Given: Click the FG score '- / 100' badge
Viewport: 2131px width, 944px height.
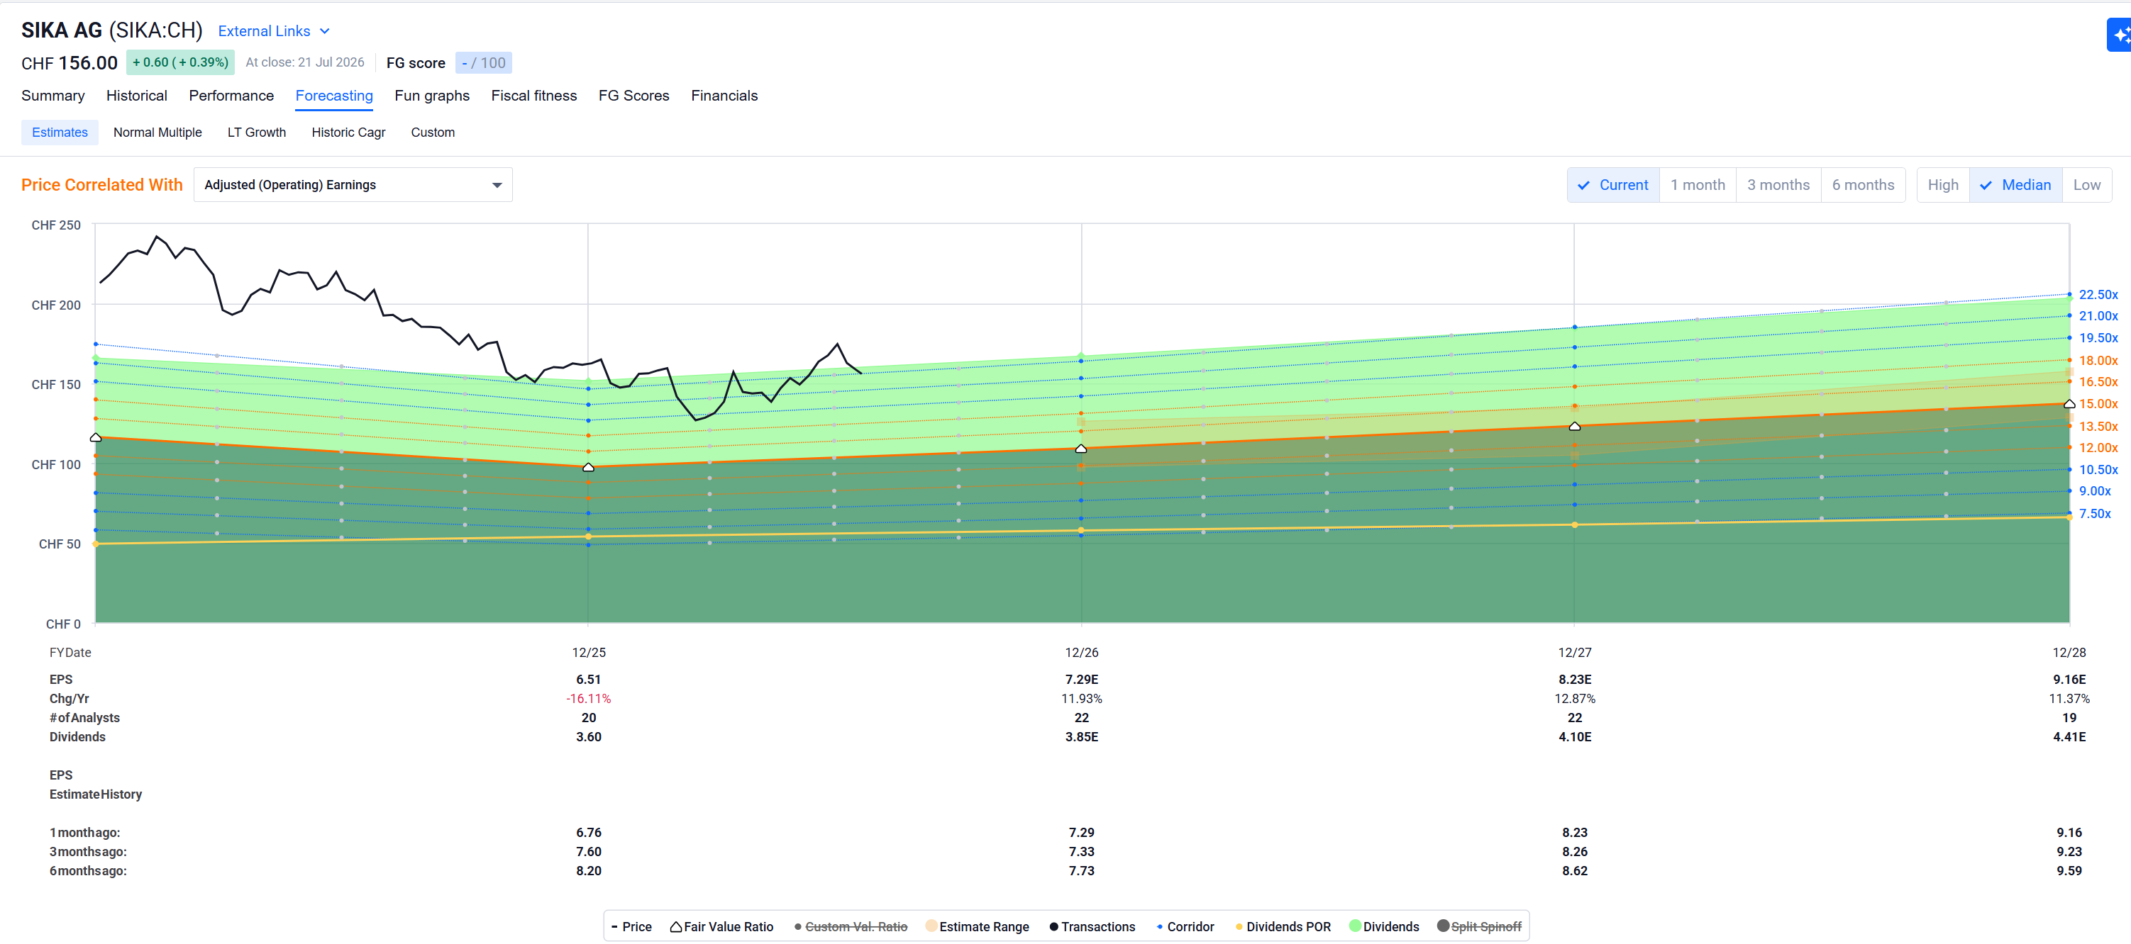Looking at the screenshot, I should pos(483,63).
